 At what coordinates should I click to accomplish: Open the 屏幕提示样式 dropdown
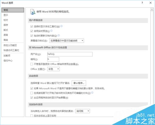67,41
